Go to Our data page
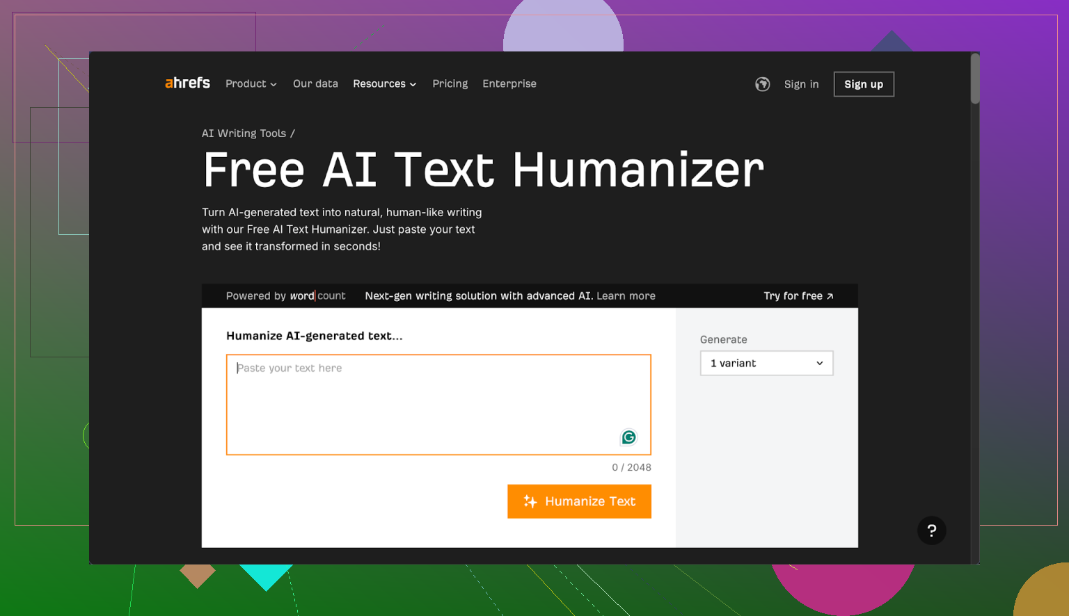 pos(315,84)
